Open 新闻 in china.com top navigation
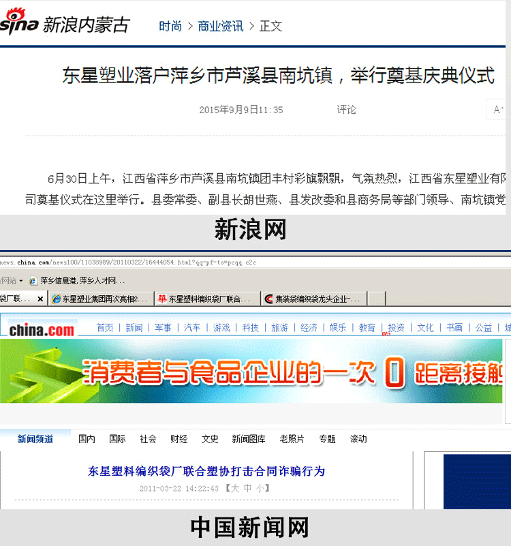511x546 pixels. pos(134,328)
